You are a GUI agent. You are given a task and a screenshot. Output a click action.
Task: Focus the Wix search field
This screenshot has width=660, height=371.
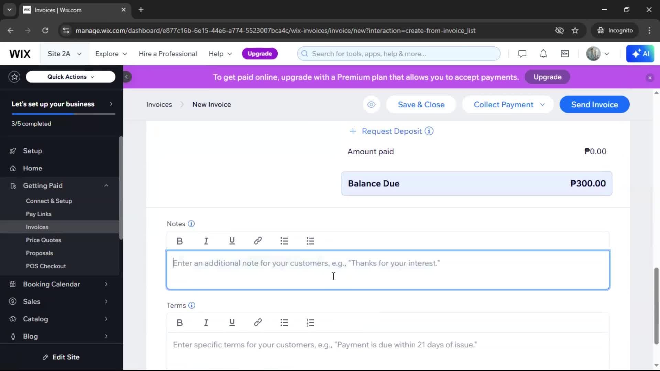[x=399, y=54]
